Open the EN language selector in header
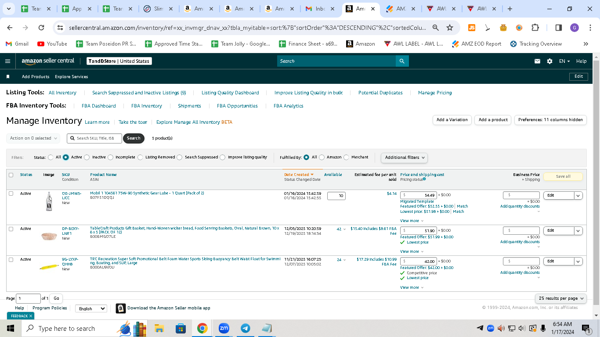The image size is (600, 337). pos(564,61)
